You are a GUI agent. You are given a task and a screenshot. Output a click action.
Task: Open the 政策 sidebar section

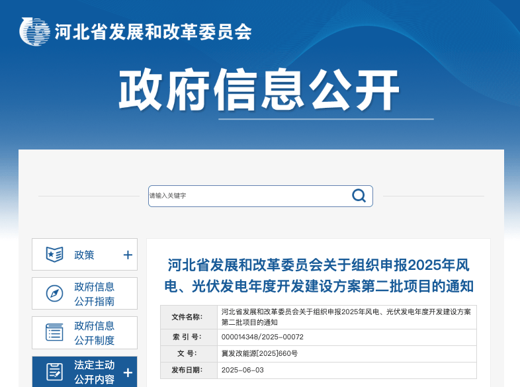tap(85, 254)
